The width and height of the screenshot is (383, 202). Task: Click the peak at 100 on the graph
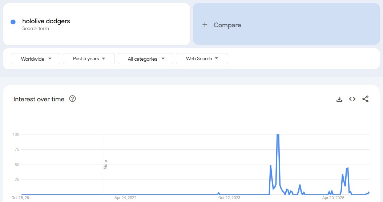(x=278, y=135)
